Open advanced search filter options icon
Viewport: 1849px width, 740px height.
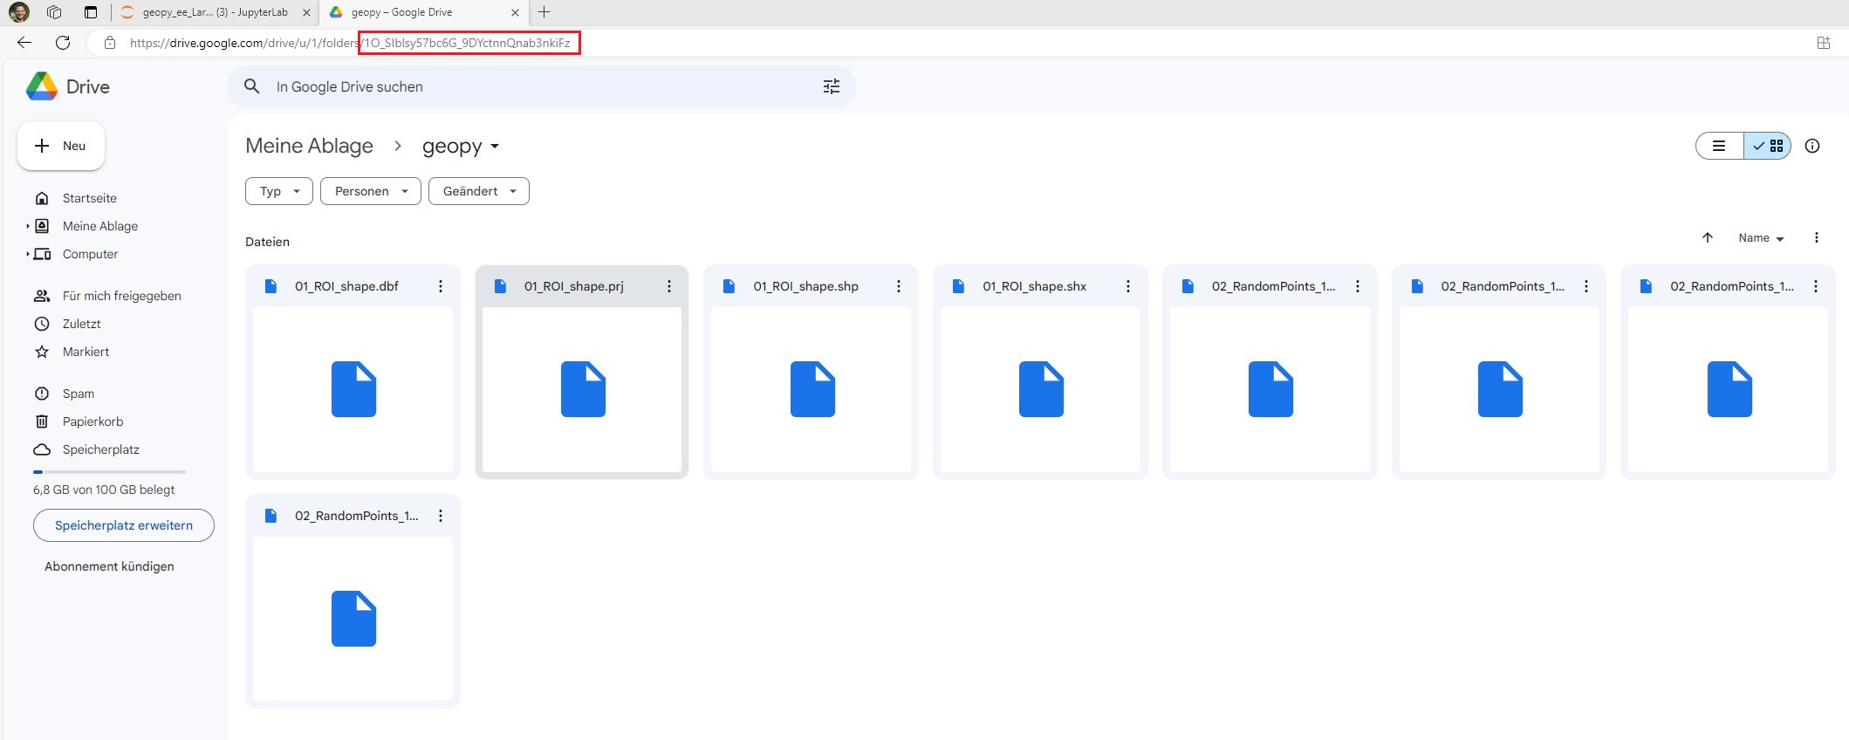[831, 86]
